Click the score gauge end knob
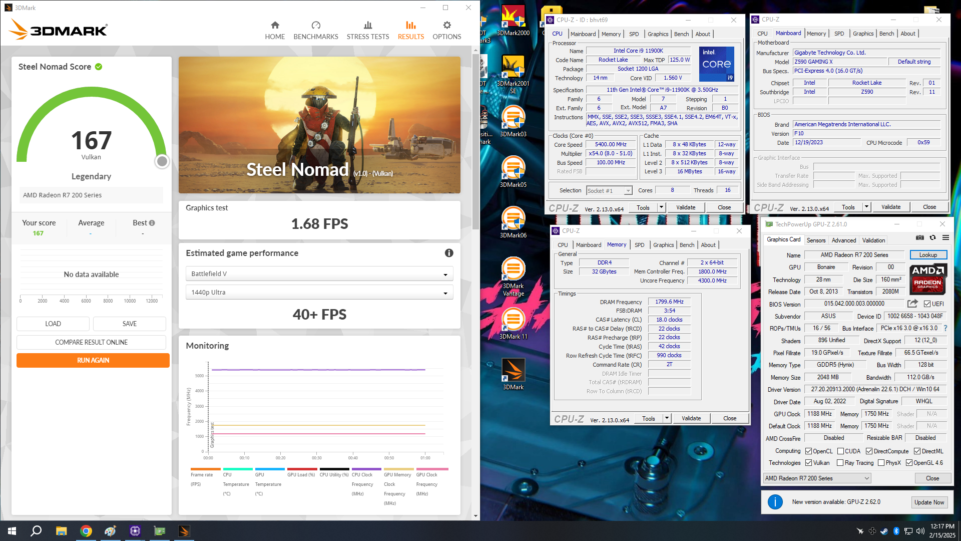Image resolution: width=961 pixels, height=541 pixels. pos(162,161)
